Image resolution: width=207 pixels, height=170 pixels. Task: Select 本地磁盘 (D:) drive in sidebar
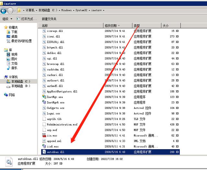click(x=18, y=86)
